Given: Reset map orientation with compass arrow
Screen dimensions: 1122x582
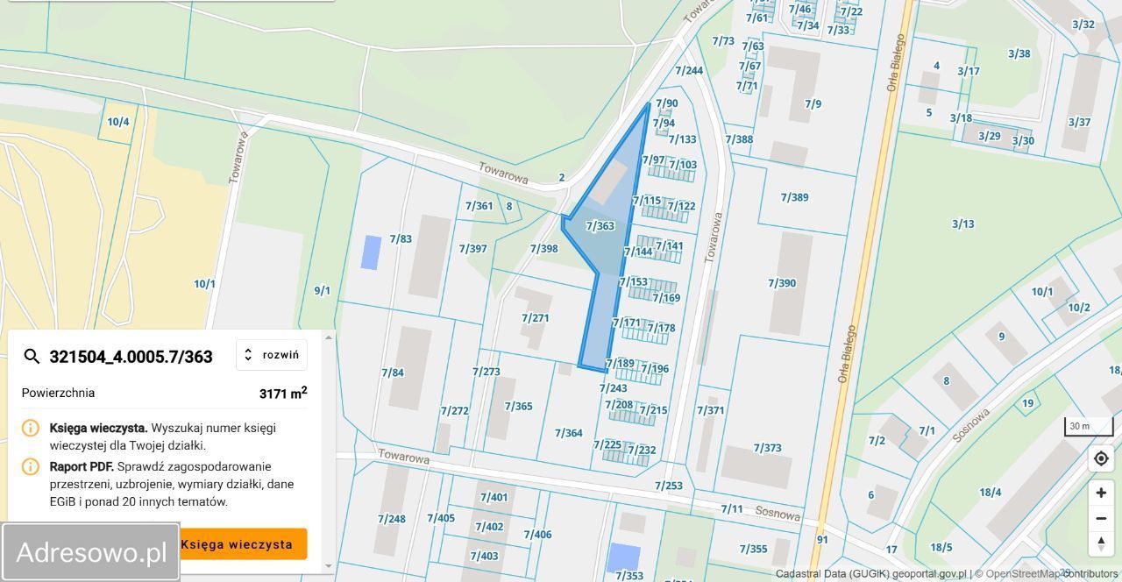Looking at the screenshot, I should (x=1101, y=543).
